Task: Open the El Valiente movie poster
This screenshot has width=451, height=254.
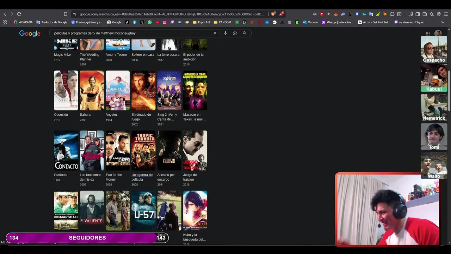Action: point(92,211)
